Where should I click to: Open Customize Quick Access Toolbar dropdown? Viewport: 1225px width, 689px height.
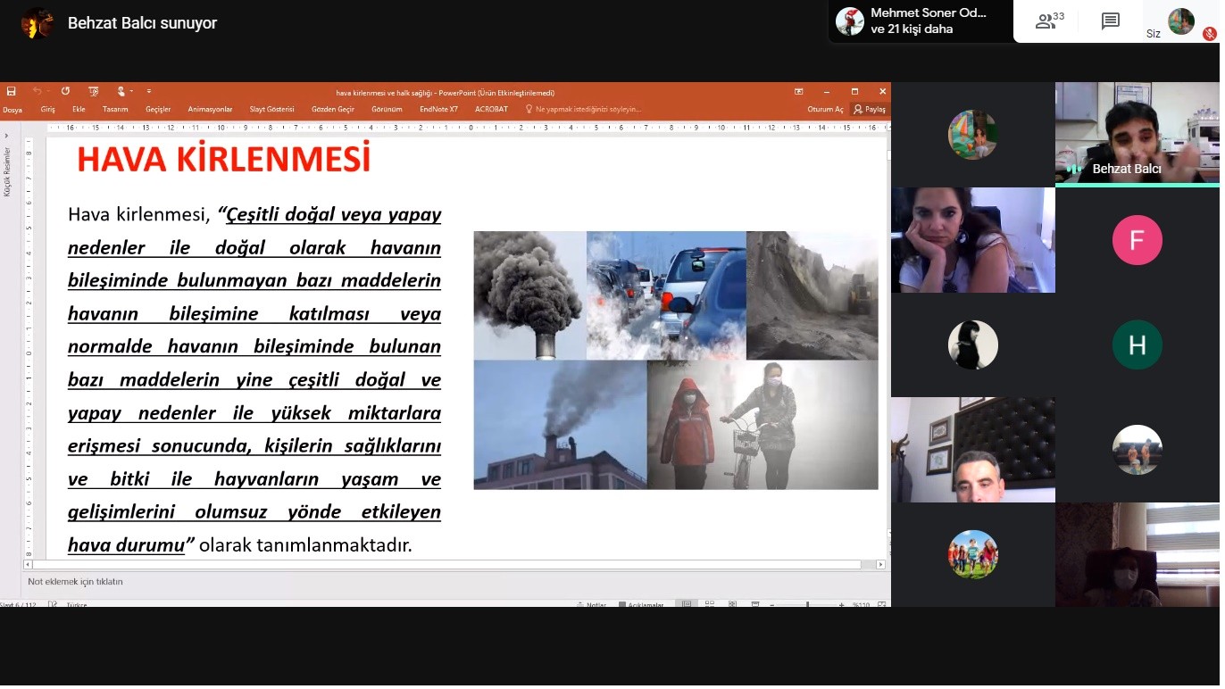[x=149, y=92]
